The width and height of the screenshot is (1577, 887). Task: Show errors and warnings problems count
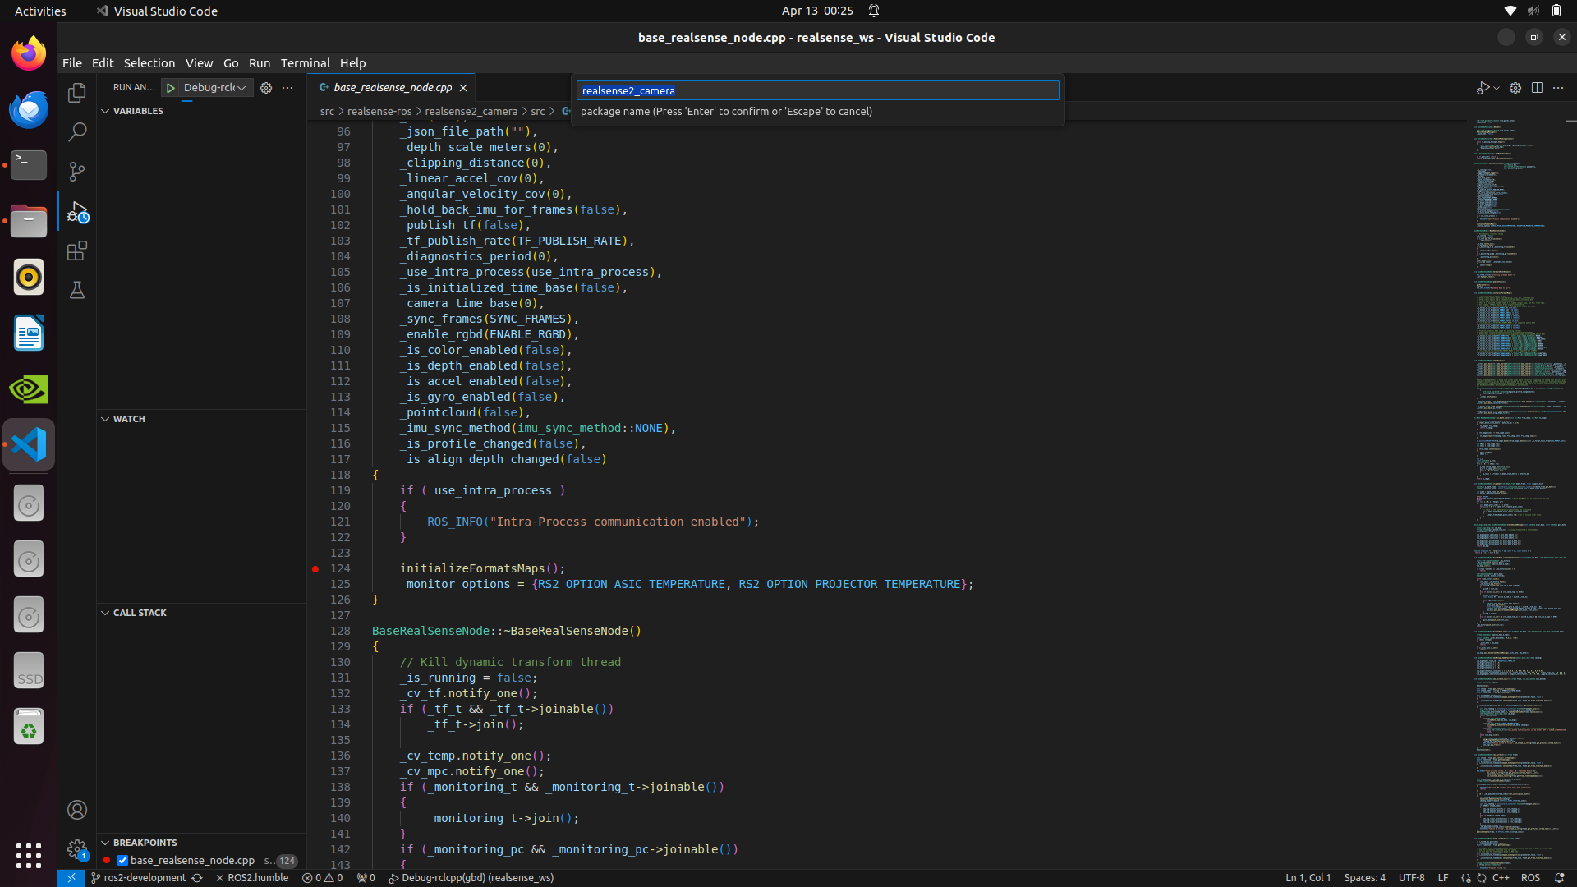click(322, 878)
